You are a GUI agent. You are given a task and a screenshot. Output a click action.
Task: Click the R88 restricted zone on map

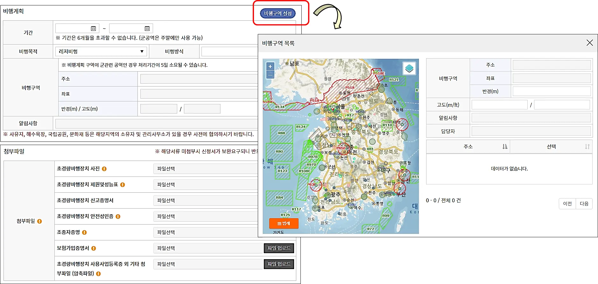pyautogui.click(x=281, y=134)
